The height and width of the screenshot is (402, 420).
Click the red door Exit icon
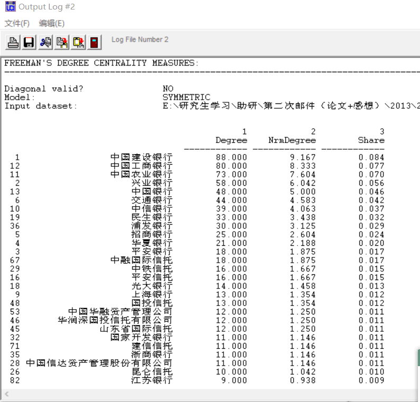[x=94, y=42]
